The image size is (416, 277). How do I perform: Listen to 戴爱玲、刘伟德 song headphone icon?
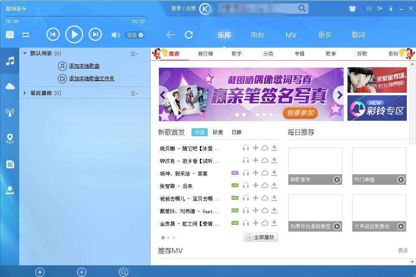246,211
